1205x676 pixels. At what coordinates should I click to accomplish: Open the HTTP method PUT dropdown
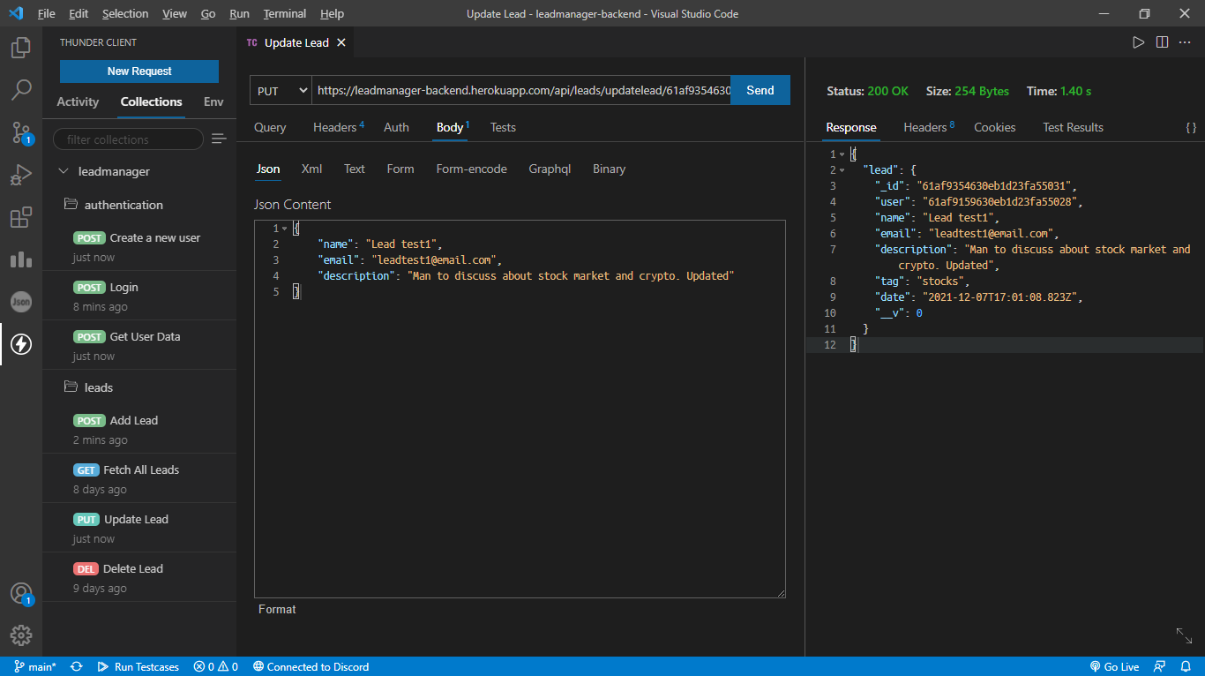(281, 90)
